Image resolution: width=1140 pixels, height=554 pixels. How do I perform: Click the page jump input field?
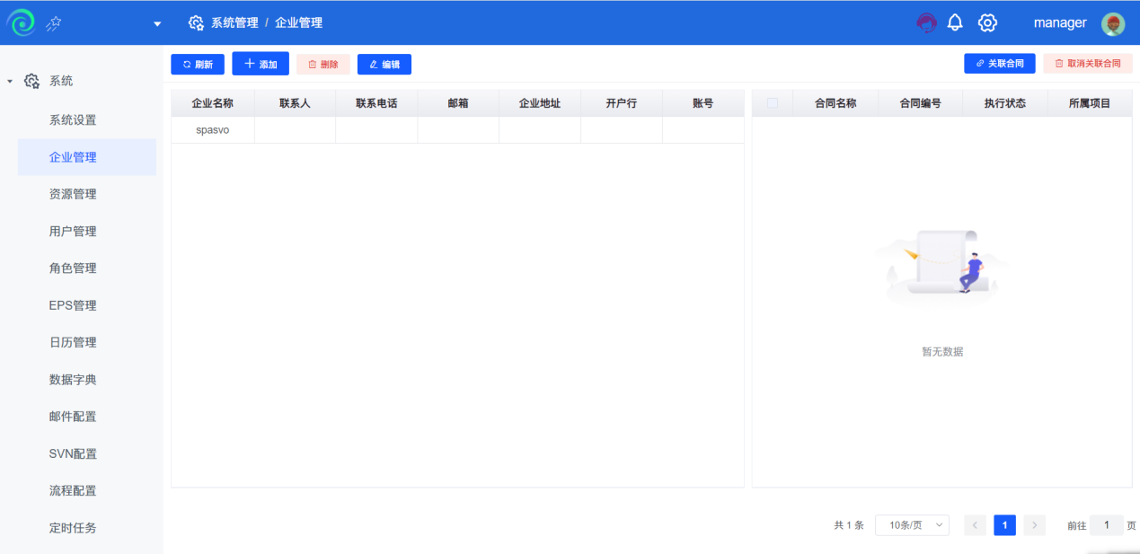[x=1107, y=525]
